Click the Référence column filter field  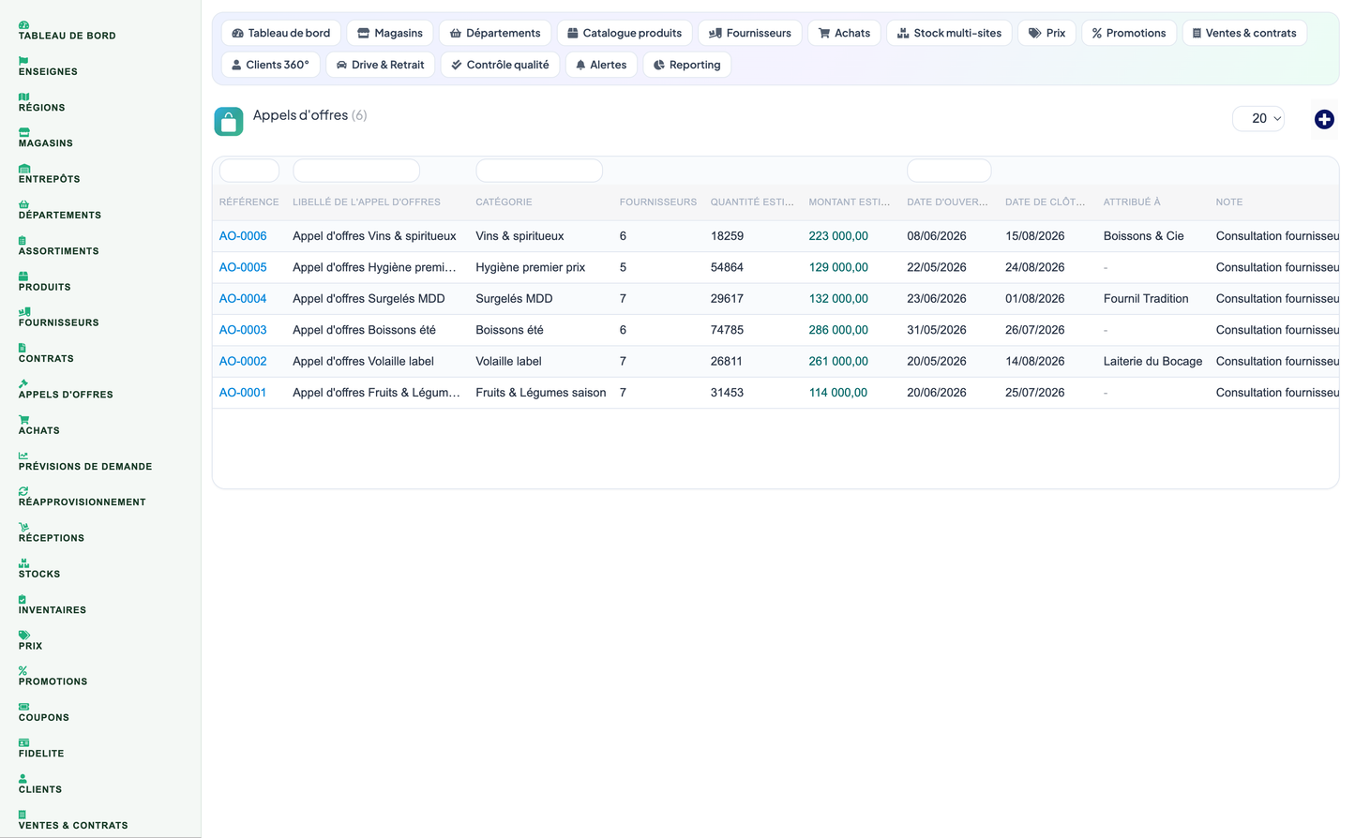(x=249, y=171)
